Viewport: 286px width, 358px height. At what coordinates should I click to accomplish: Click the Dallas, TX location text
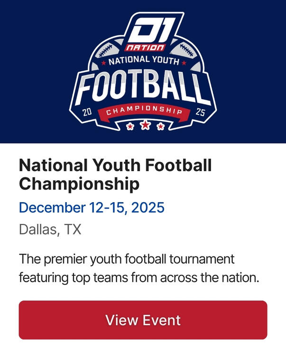pos(50,230)
